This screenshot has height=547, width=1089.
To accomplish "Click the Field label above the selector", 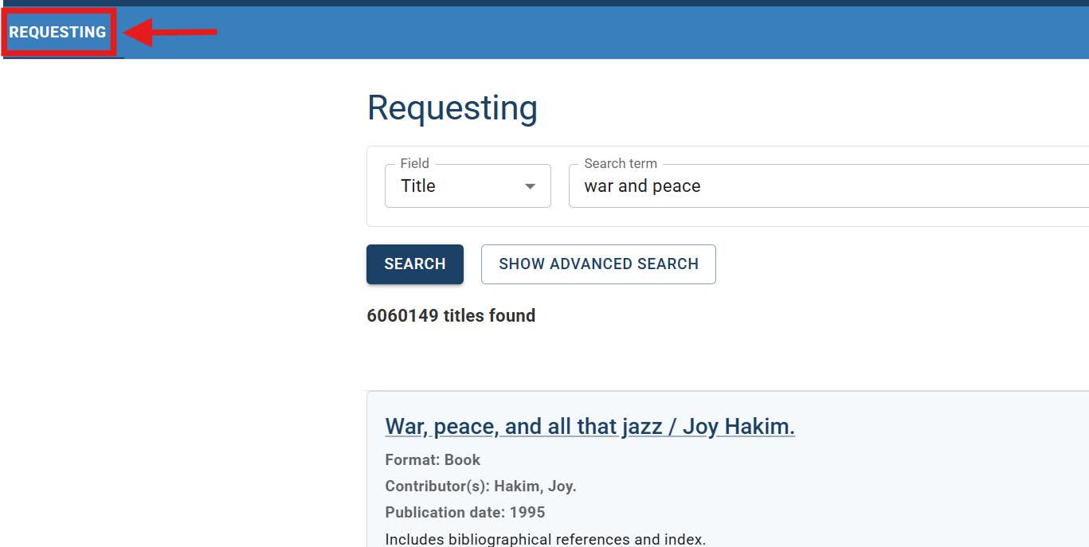I will coord(414,163).
